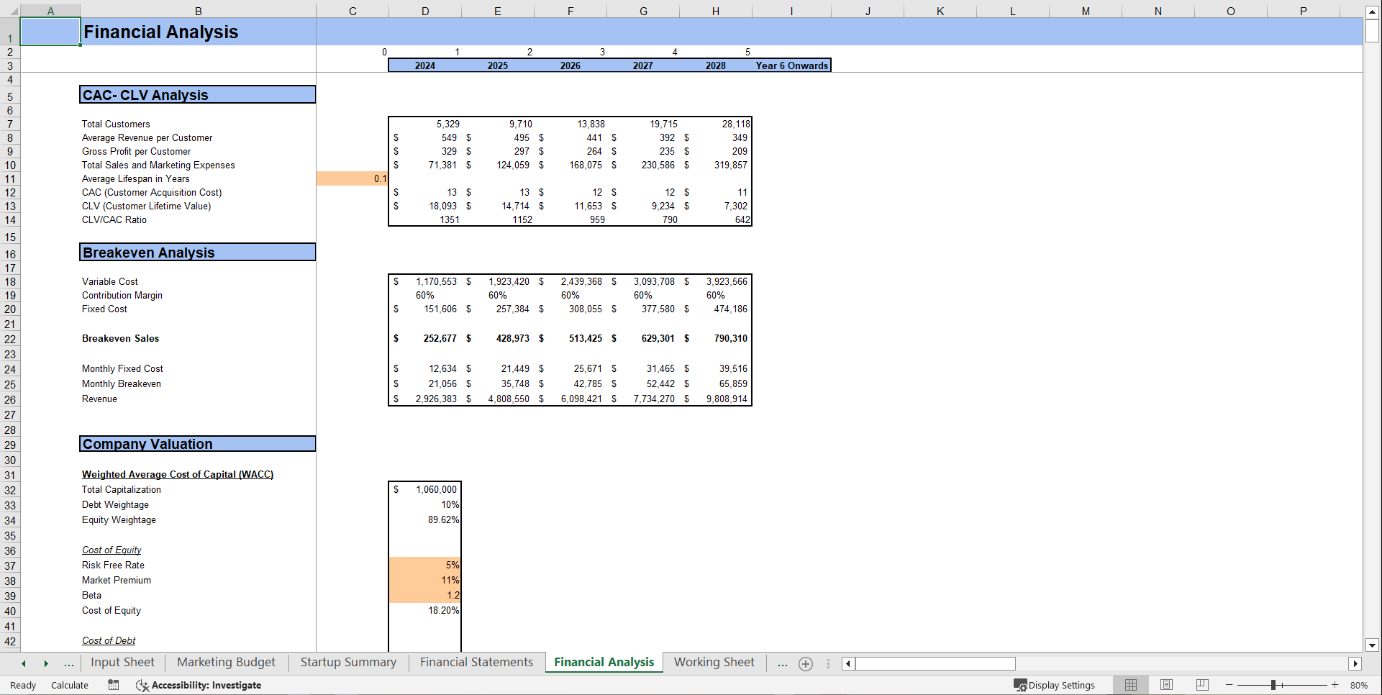
Task: Add a new worksheet with the plus icon
Action: coord(805,663)
